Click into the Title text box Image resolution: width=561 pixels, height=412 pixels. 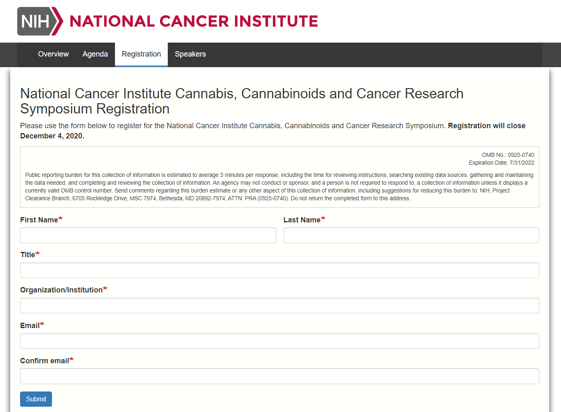tap(279, 270)
